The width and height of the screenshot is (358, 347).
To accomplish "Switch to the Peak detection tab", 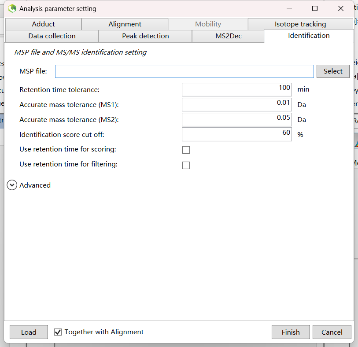I will pyautogui.click(x=145, y=36).
